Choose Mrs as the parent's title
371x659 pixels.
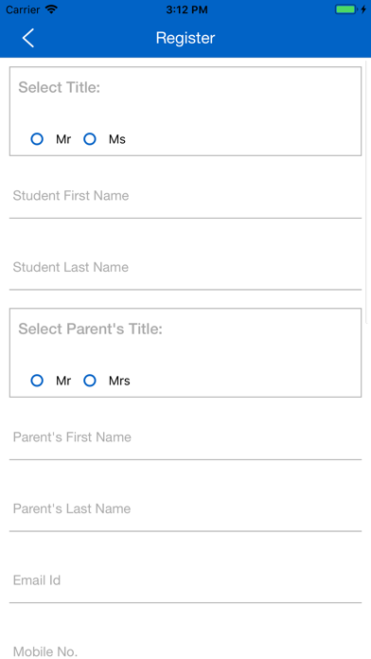click(x=90, y=381)
